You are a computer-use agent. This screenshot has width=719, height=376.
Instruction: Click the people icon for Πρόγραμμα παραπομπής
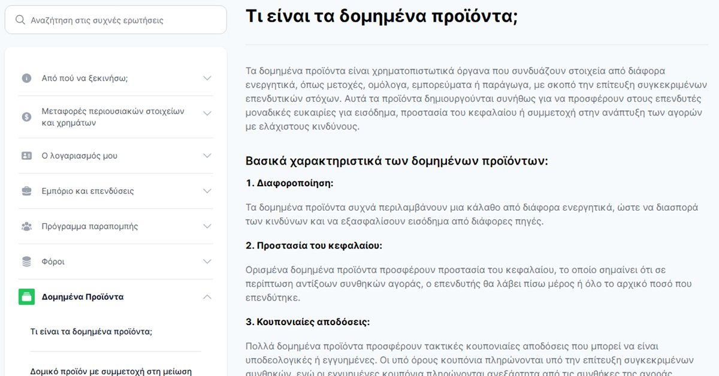[x=26, y=226]
